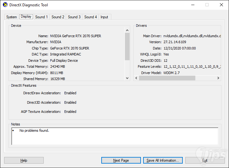This screenshot has width=229, height=168.
Task: Click the Driver Model value 'WDDM 2.7'
Action: click(x=171, y=73)
